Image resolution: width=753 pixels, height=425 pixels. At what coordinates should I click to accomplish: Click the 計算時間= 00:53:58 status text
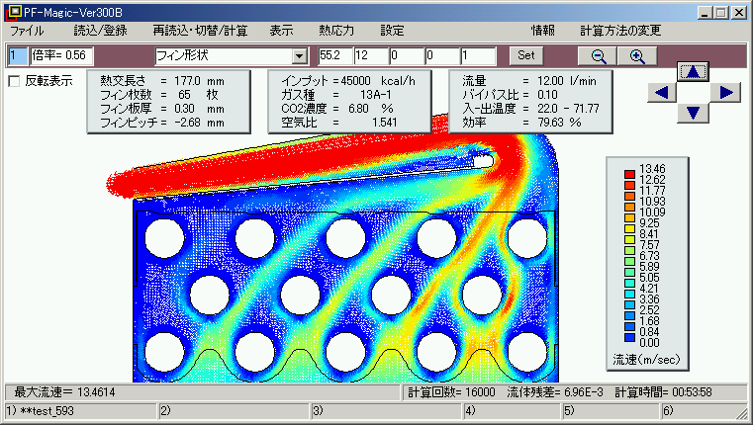click(663, 392)
